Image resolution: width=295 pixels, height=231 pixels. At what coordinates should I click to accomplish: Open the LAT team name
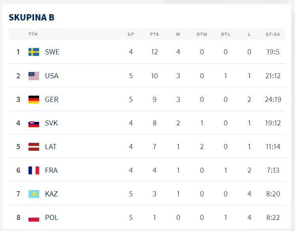[x=51, y=147]
